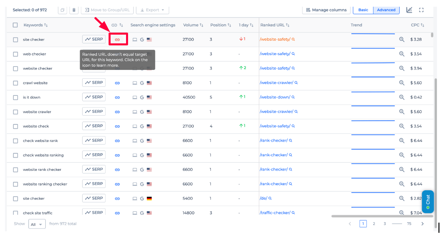Click link icon in website check row

coord(117,126)
